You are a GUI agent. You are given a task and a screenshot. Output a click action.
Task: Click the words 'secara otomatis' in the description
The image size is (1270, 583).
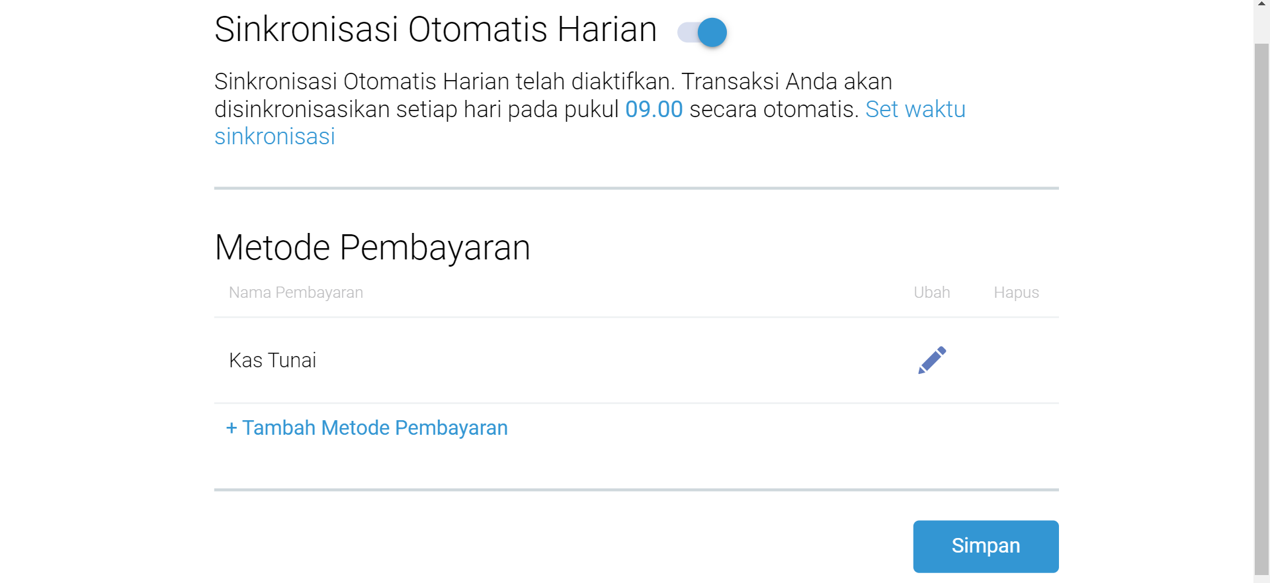click(x=773, y=109)
